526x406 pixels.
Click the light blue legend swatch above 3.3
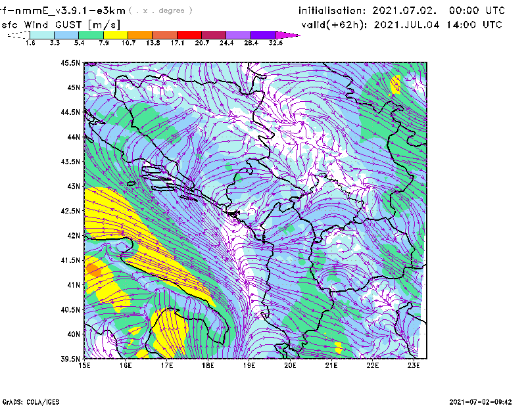[x=66, y=35]
